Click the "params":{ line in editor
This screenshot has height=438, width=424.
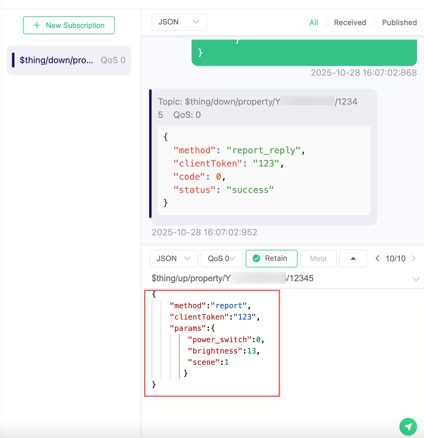tap(192, 328)
